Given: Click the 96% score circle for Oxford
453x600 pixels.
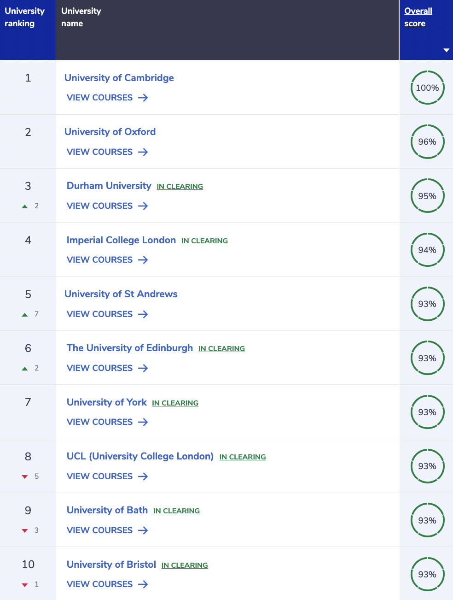Looking at the screenshot, I should click(x=427, y=141).
